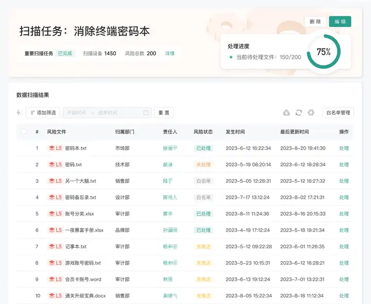Click 品牌部 department cell

[122, 230]
